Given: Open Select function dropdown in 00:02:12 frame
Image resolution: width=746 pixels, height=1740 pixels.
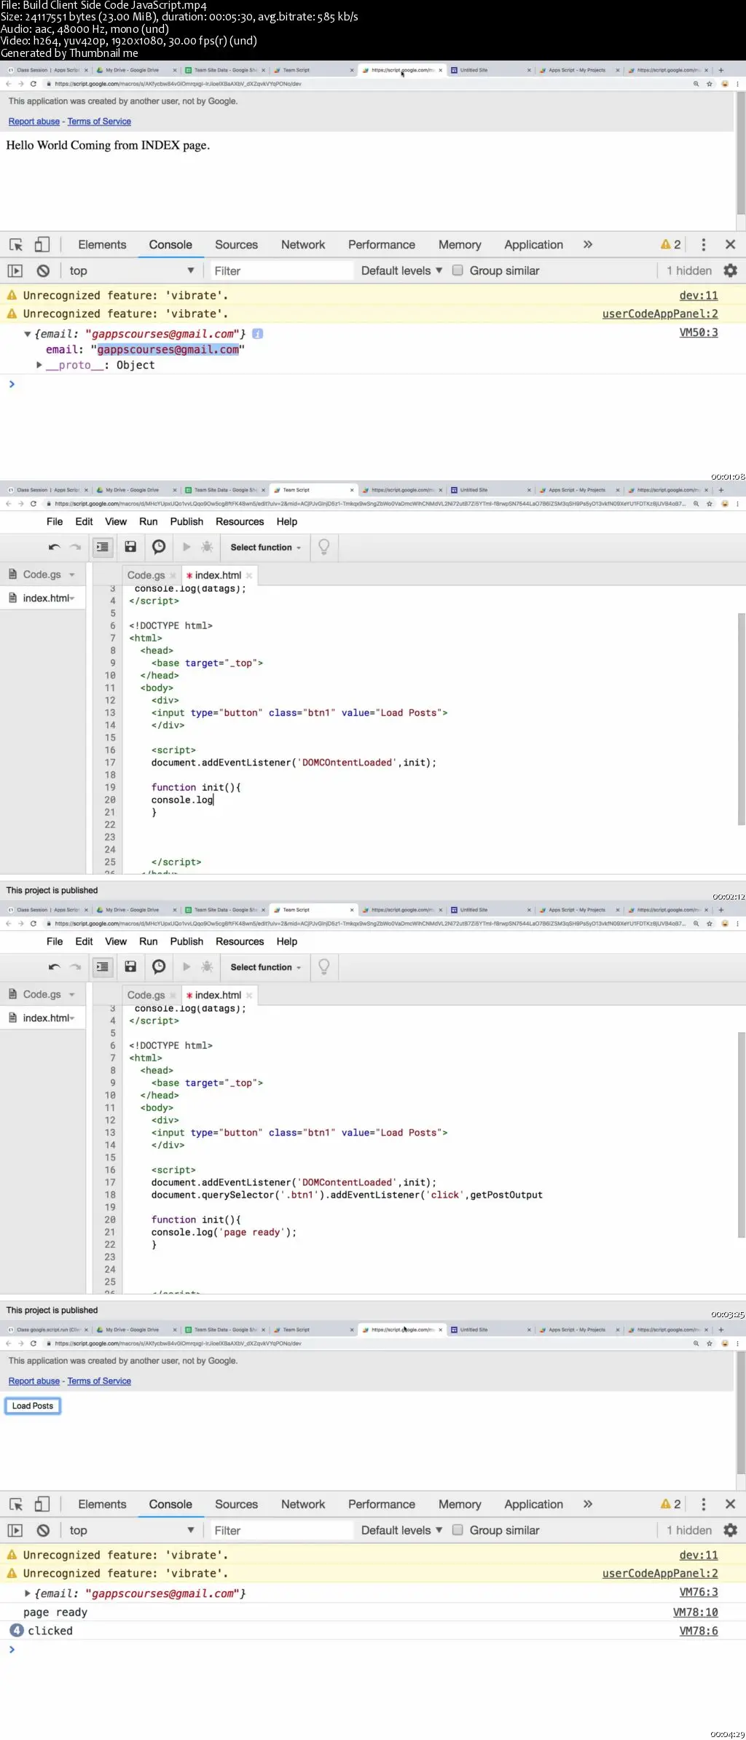Looking at the screenshot, I should click(x=266, y=547).
